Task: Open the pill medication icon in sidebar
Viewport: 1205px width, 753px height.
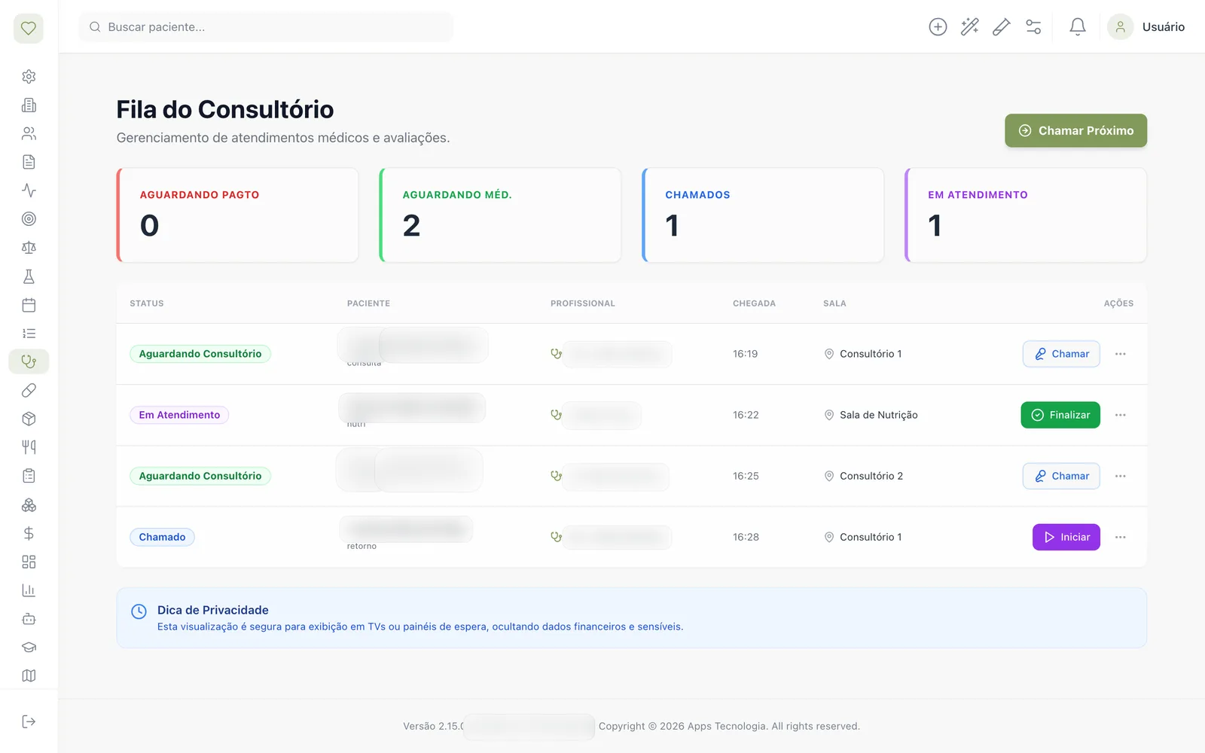Action: [x=29, y=390]
